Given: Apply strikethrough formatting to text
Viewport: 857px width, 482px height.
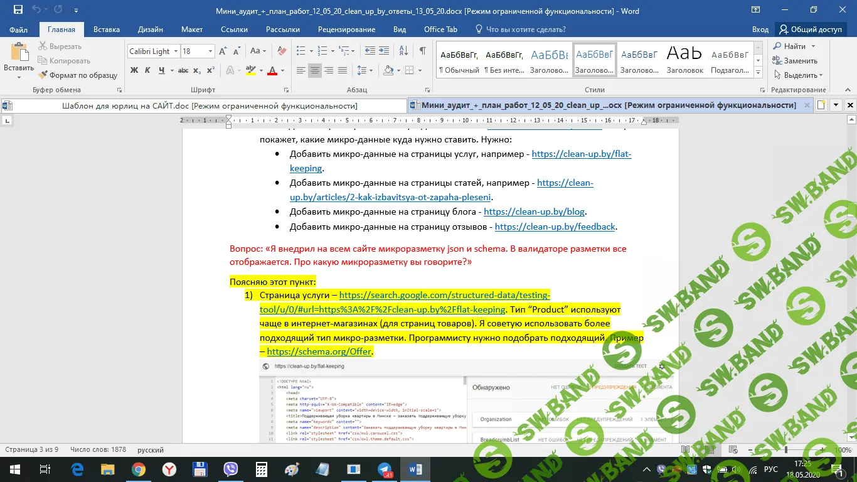Looking at the screenshot, I should click(184, 70).
